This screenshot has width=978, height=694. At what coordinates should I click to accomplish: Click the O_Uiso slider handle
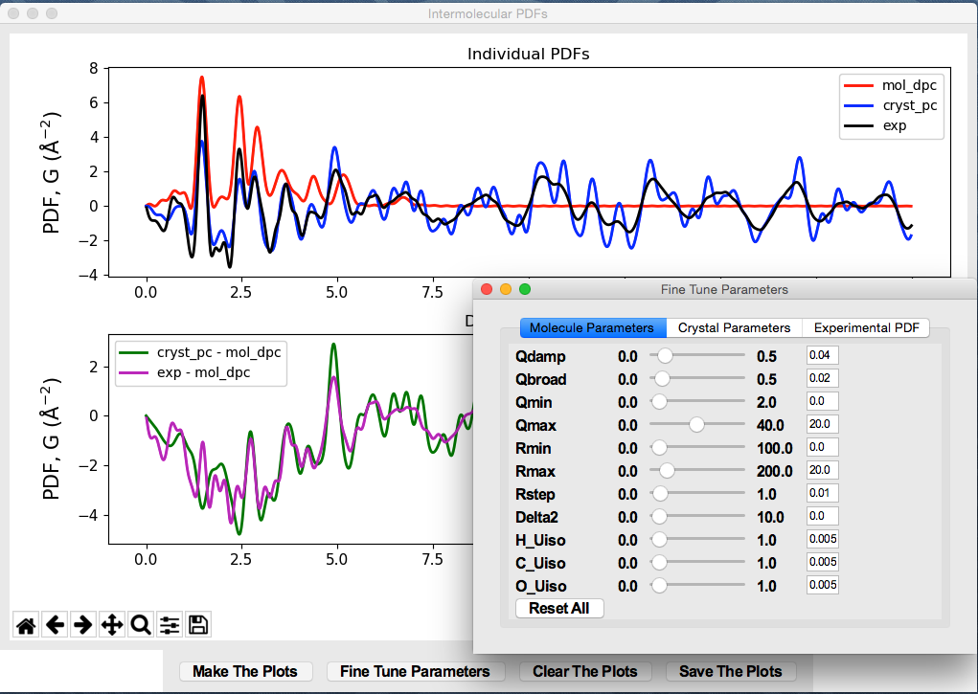pyautogui.click(x=659, y=586)
